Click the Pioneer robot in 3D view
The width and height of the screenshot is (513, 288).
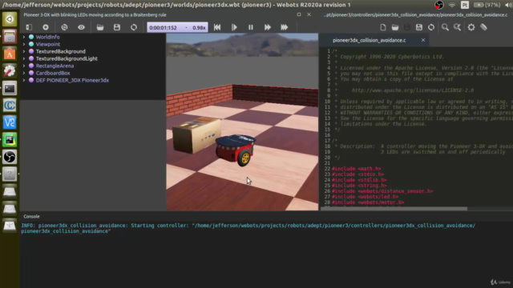(x=235, y=150)
